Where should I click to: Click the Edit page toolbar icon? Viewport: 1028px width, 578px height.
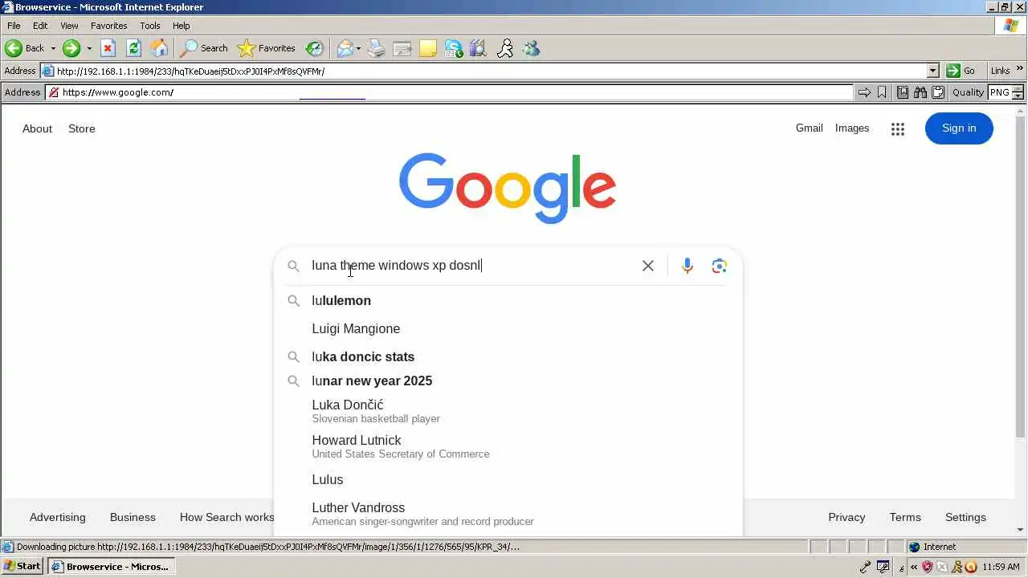(x=402, y=48)
